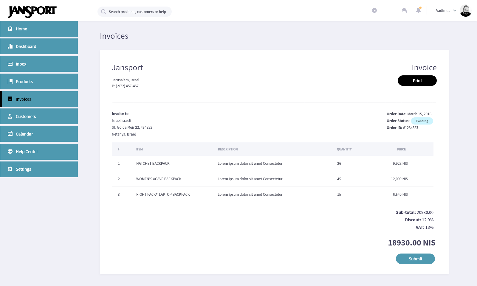The height and width of the screenshot is (286, 477).
Task: Click the QUANTITY column header
Action: (344, 149)
